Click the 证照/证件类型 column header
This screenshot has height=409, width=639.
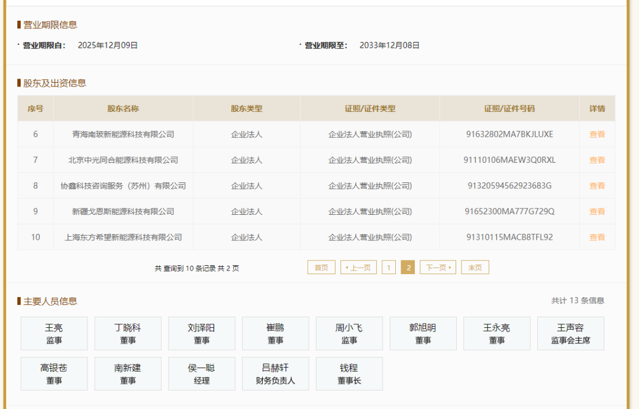pos(370,108)
